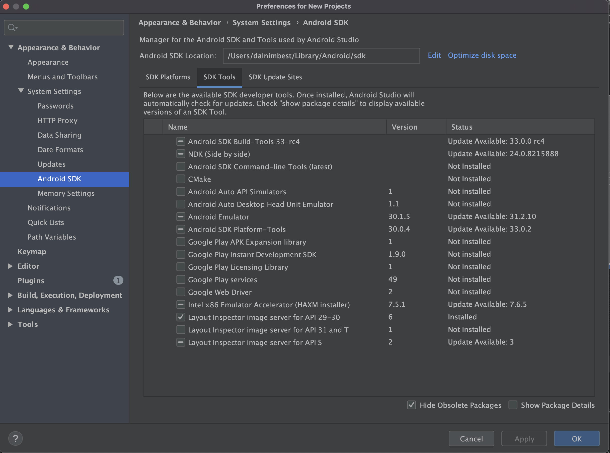Screen dimensions: 610x453
Task: Click Optimize disk space link
Action: tap(482, 55)
